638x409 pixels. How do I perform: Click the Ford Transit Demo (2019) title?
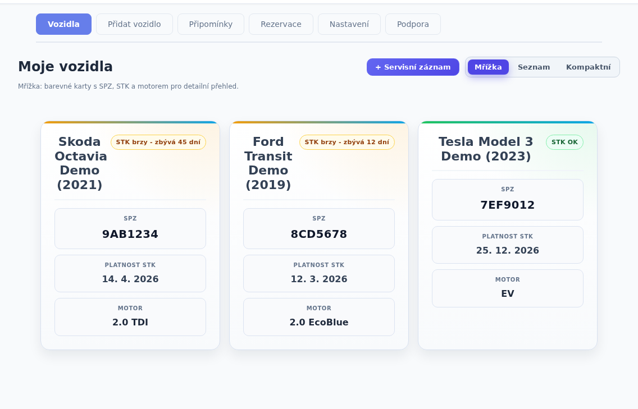coord(268,163)
